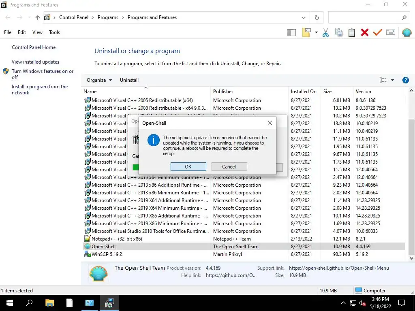
Task: Click the Control Panel Home link
Action: 34,47
